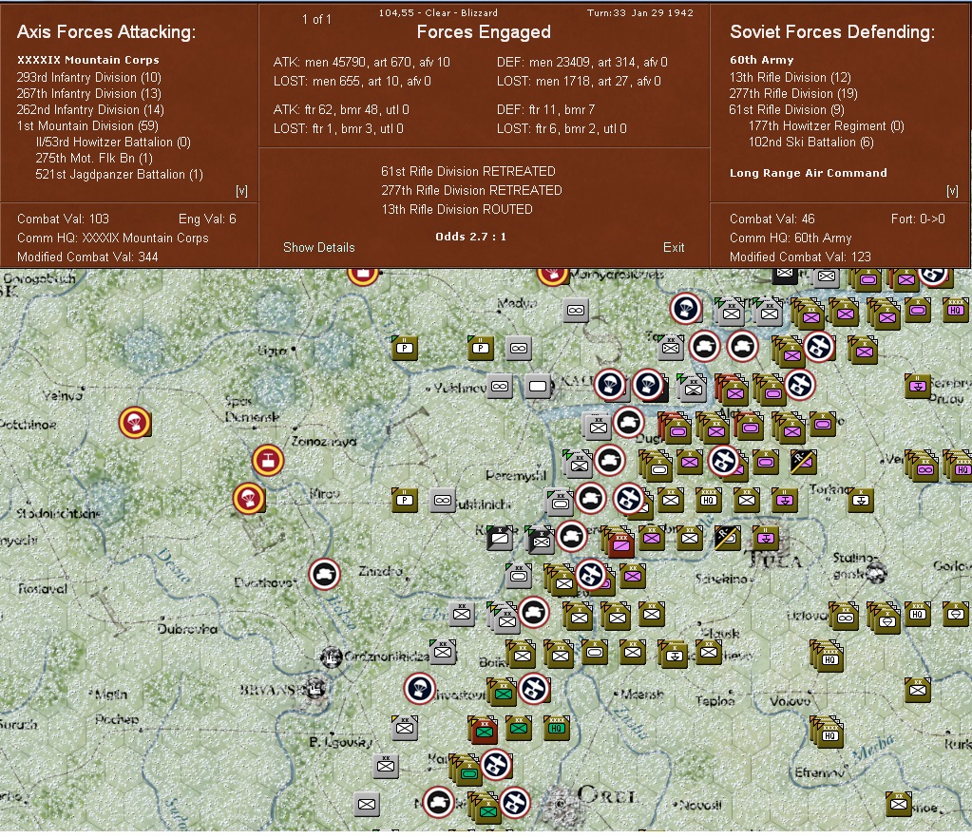Screen dimensions: 972x838
Task: Click the airborne circle marker near Yelnya
Action: pos(135,423)
